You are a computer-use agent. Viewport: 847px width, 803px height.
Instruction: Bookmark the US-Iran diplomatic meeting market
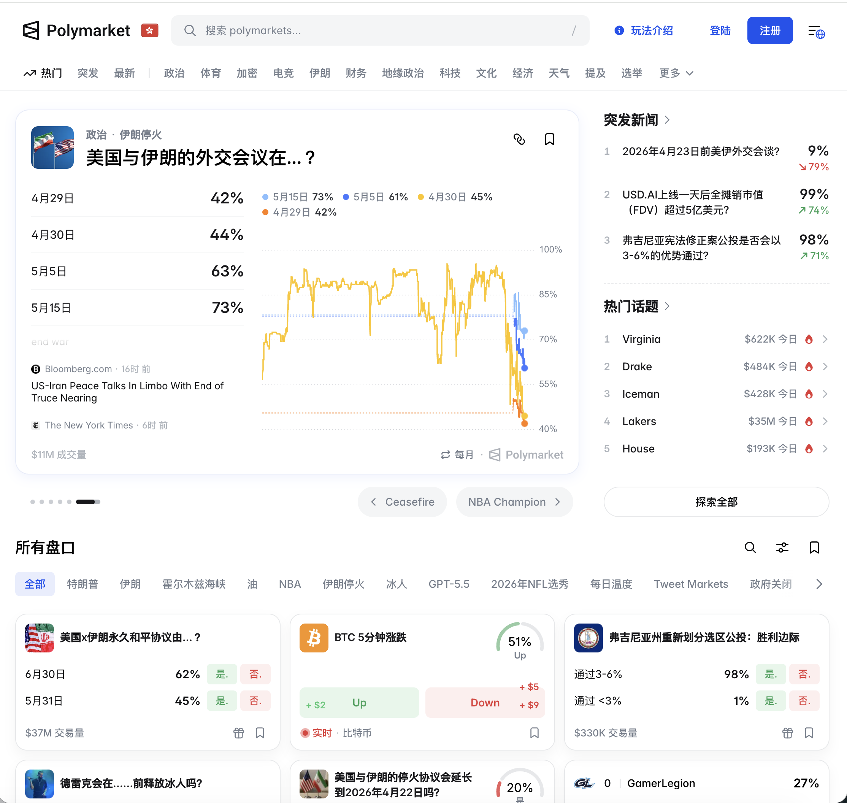[x=550, y=139]
